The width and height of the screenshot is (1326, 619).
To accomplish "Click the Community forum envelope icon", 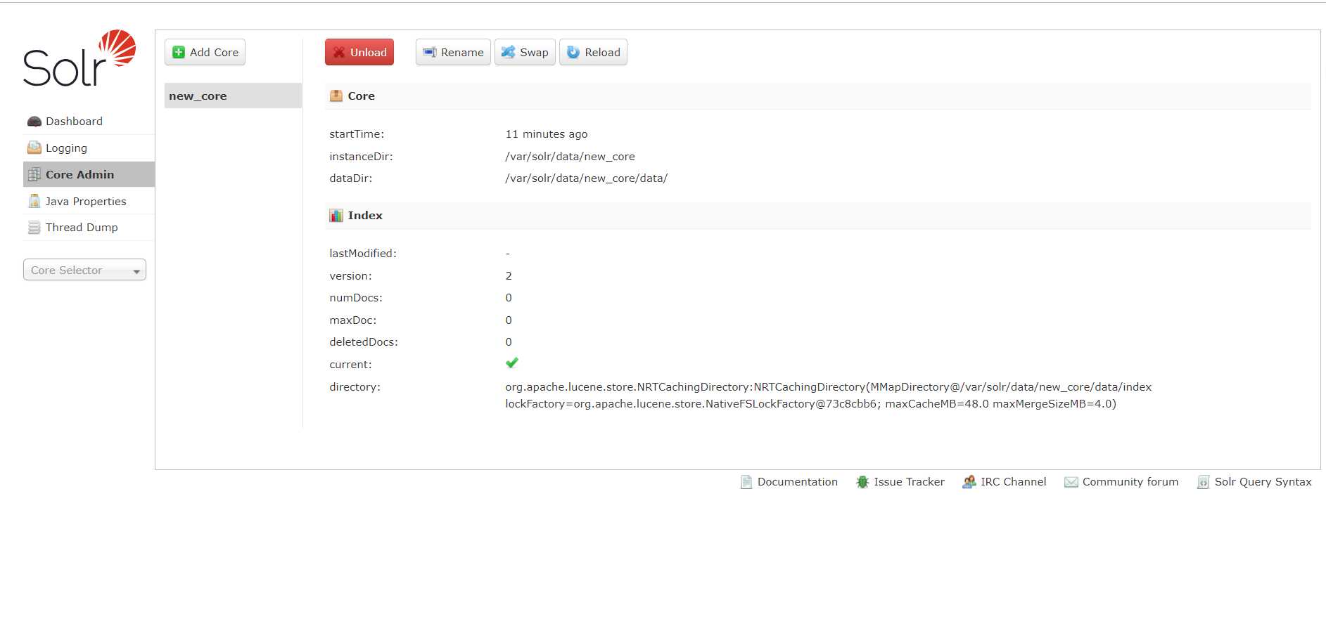I will pos(1071,482).
